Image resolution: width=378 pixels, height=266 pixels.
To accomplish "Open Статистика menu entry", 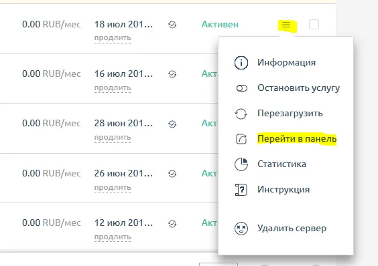I will coord(281,164).
